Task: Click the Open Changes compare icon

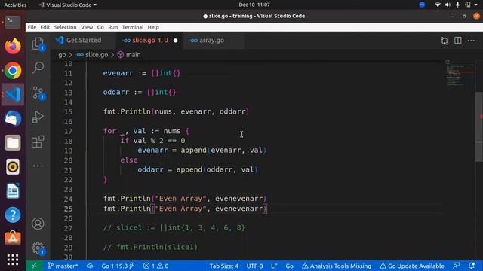Action: (x=445, y=41)
